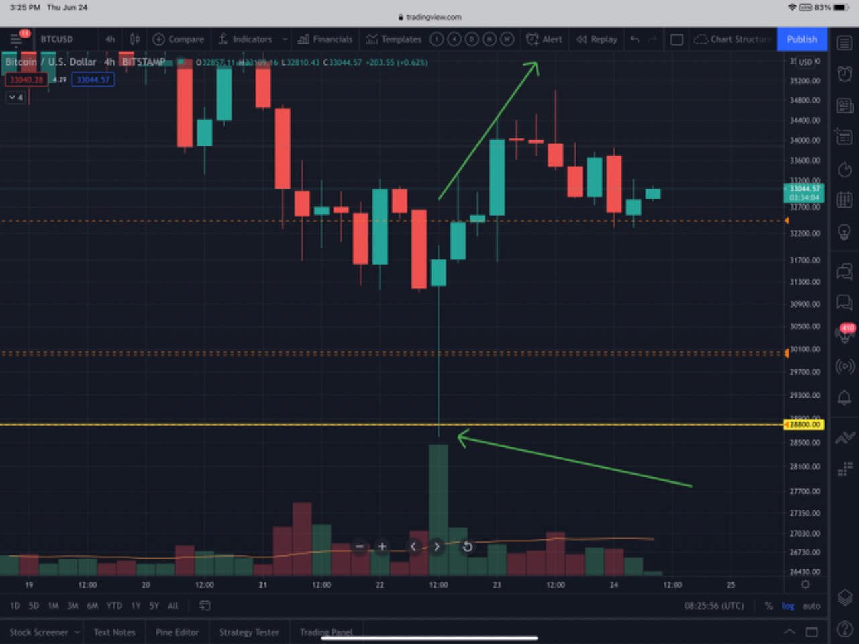
Task: Open the Ideas lightbulb panel
Action: 844,232
